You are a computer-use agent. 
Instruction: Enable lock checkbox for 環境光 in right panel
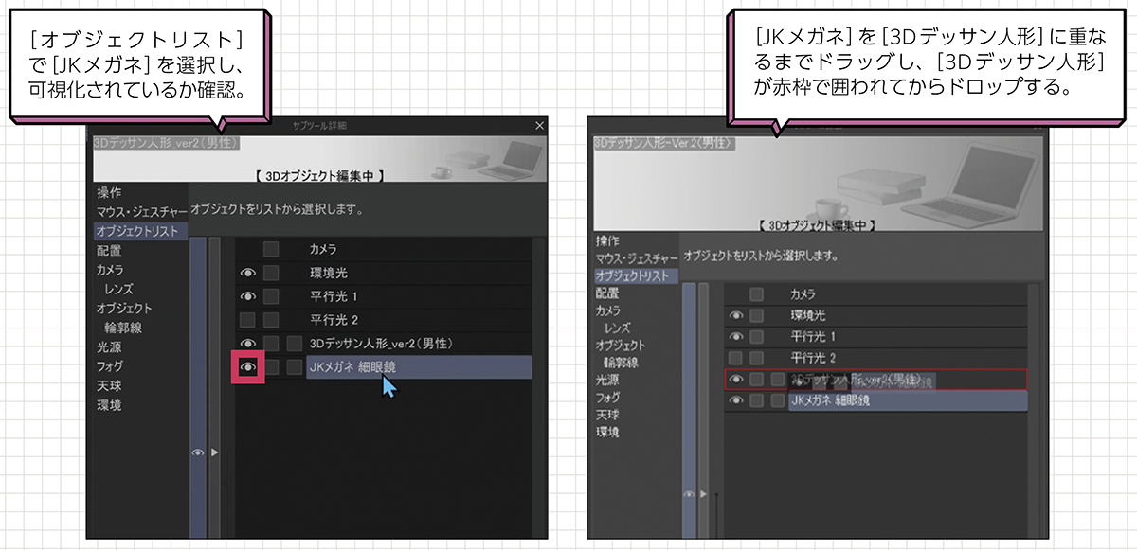756,315
